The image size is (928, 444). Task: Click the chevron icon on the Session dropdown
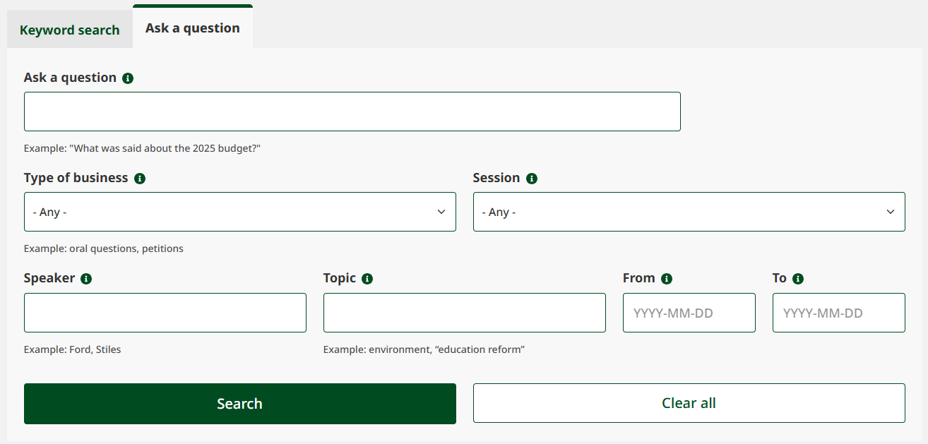click(x=890, y=212)
